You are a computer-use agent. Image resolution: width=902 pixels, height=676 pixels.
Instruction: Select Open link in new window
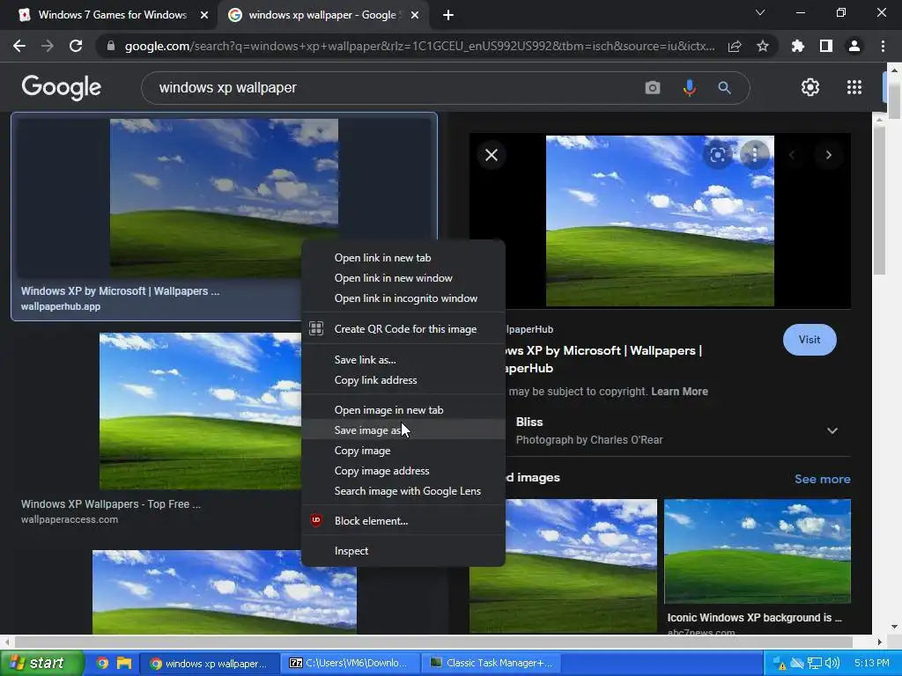403,278
